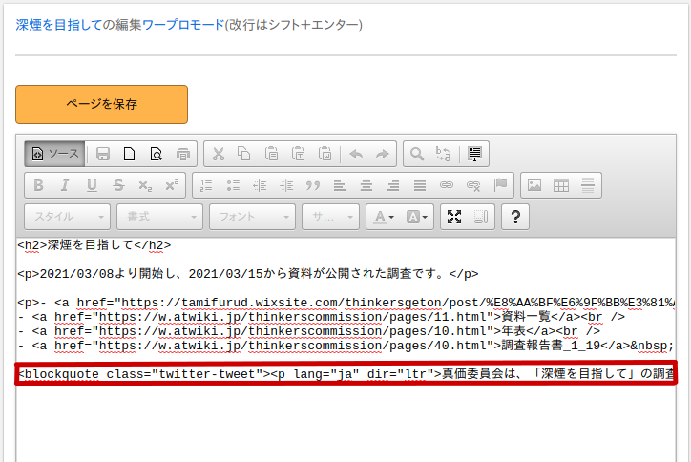Image resolution: width=691 pixels, height=462 pixels.
Task: Click the 調査報告書_1_19 anchor source line
Action: (345, 346)
